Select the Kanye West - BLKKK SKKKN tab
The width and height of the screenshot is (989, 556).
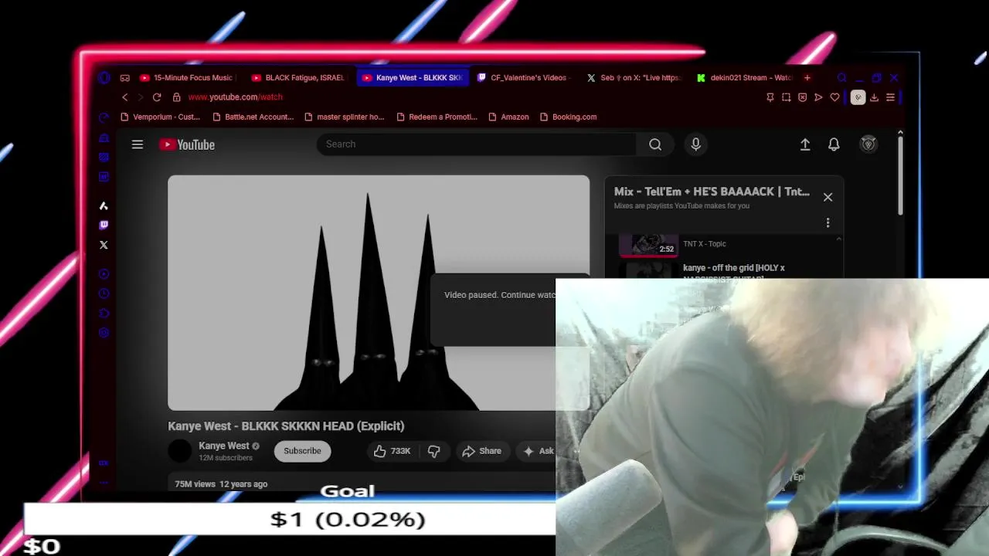[x=412, y=78]
